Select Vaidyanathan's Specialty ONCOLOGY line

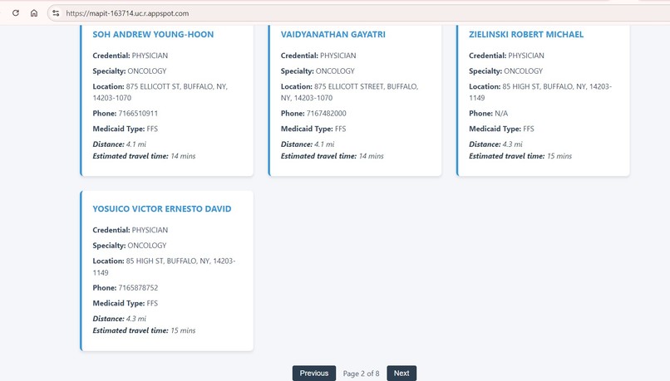tap(318, 71)
